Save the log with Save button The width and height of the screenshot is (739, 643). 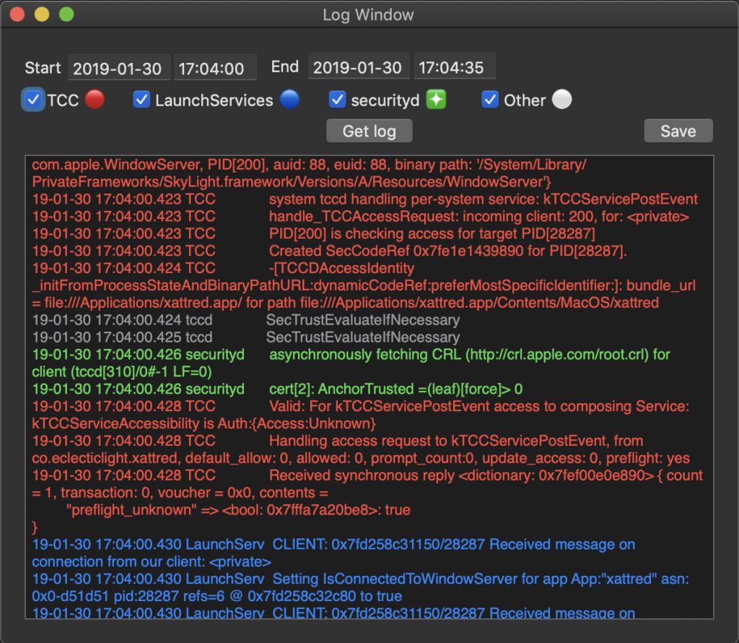[x=678, y=131]
